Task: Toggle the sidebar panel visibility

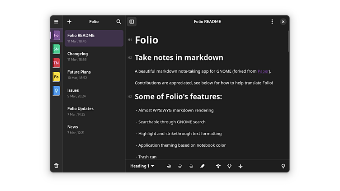Action: click(x=132, y=22)
